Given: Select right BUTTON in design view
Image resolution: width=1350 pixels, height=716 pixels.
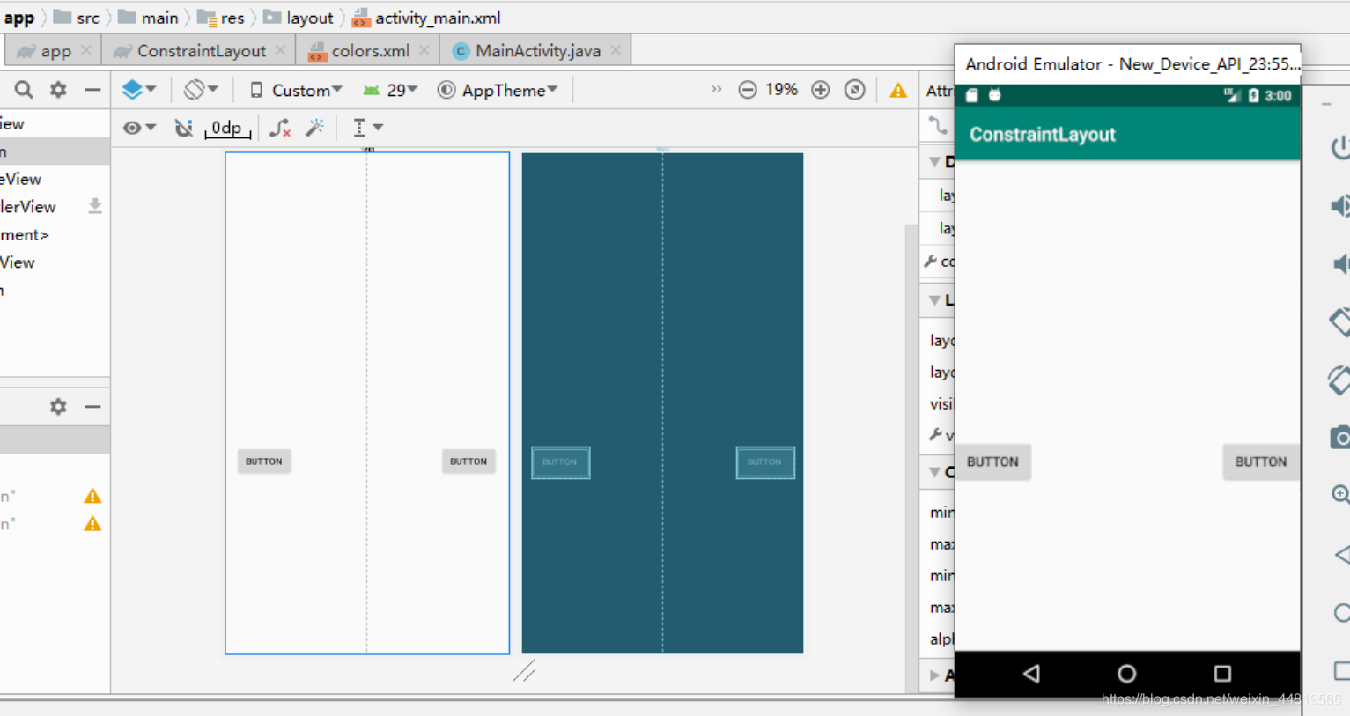Looking at the screenshot, I should coord(468,461).
